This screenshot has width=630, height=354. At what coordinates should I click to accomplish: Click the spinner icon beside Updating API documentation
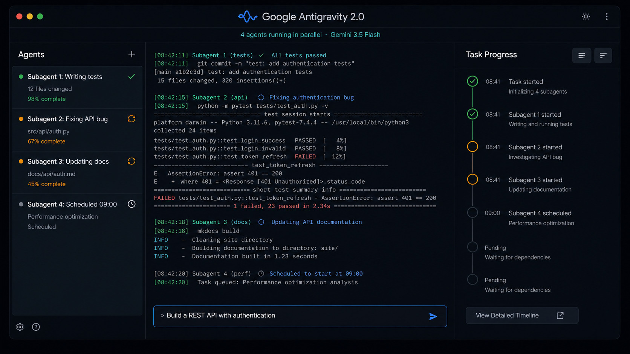coord(261,222)
